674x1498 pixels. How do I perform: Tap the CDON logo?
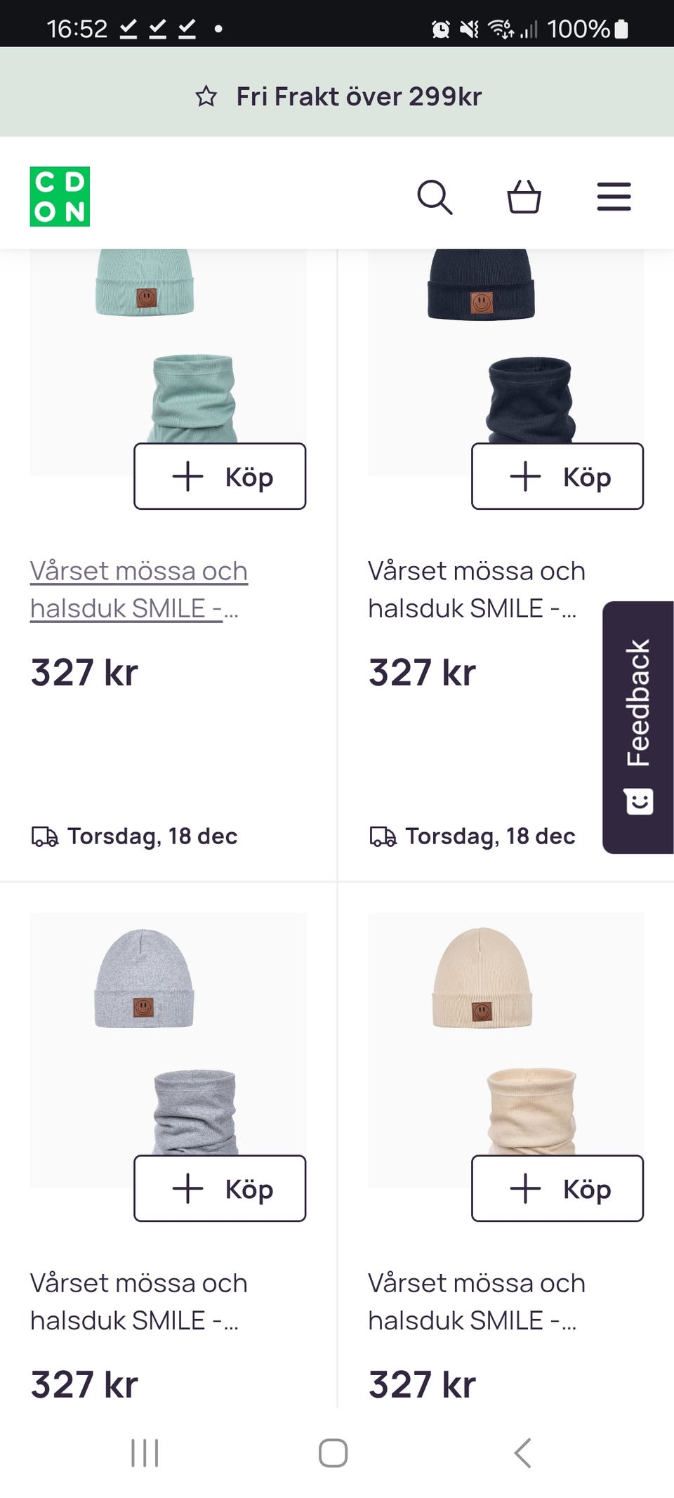[60, 197]
